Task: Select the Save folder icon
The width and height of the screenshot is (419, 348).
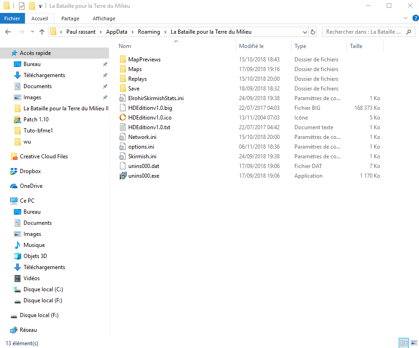Action: pyautogui.click(x=123, y=88)
